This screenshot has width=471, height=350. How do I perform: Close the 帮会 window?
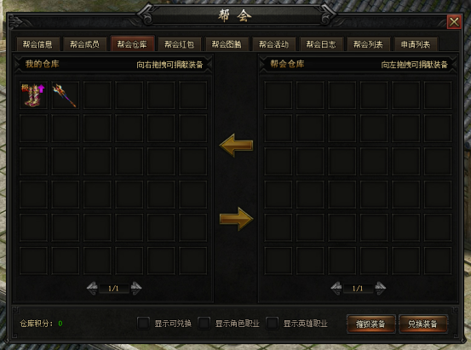click(x=454, y=22)
